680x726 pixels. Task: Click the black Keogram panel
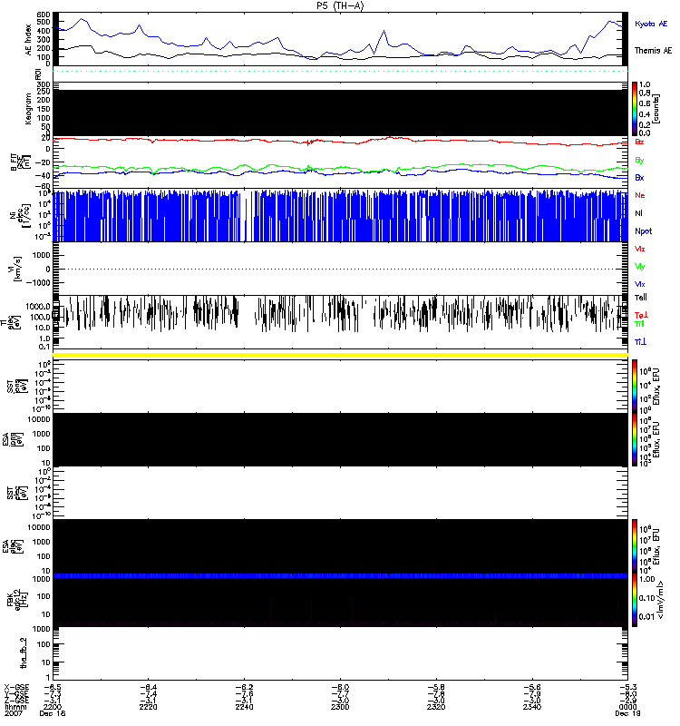pos(340,109)
